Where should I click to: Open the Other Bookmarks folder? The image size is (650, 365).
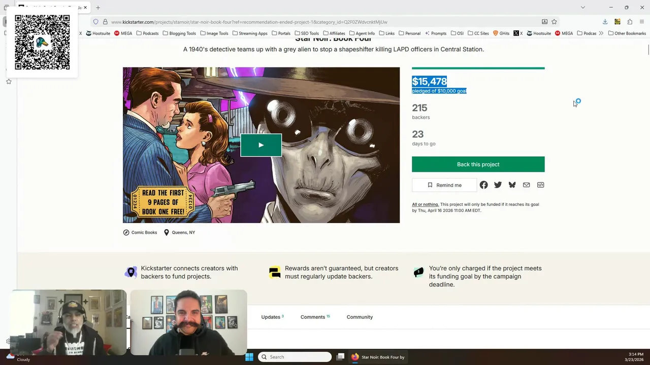click(626, 33)
